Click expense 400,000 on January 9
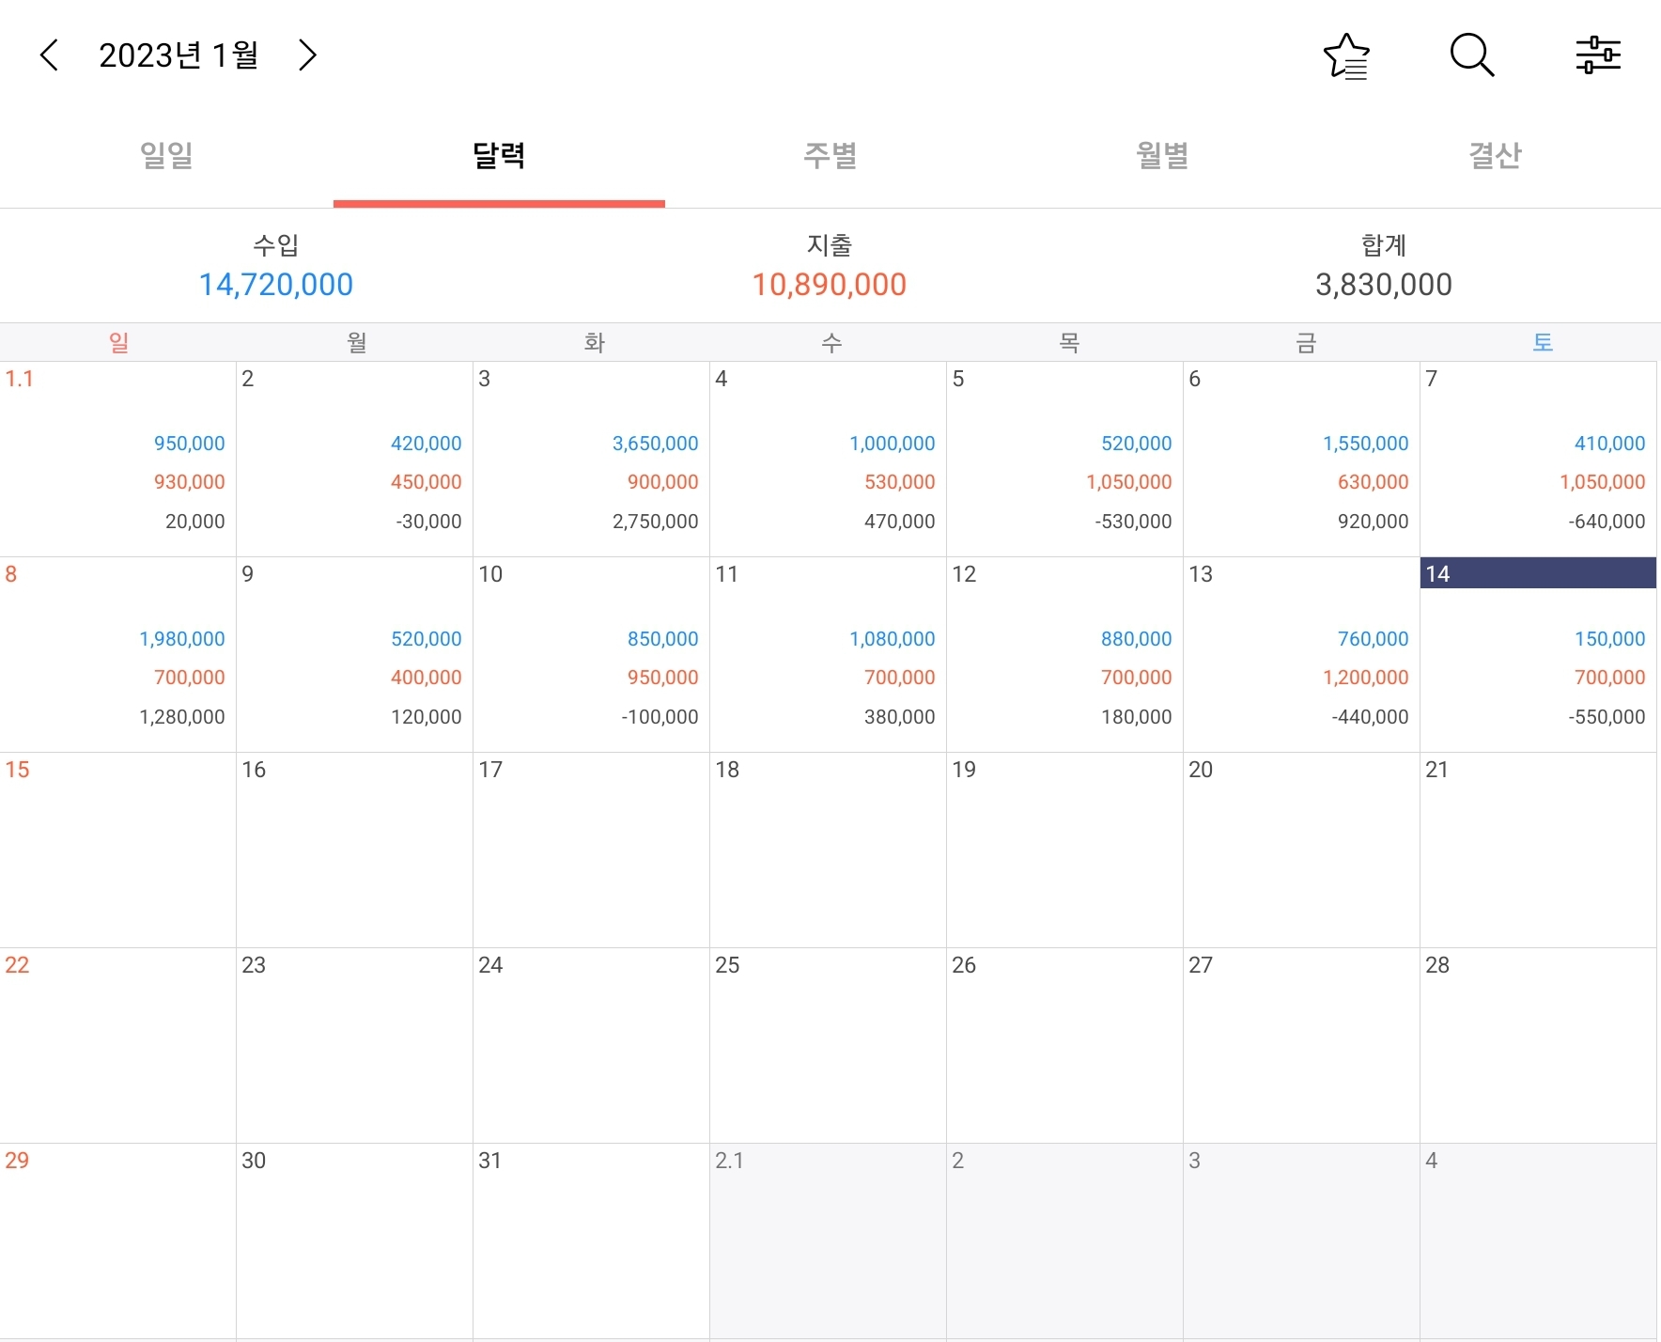Viewport: 1661px width, 1342px height. point(427,678)
